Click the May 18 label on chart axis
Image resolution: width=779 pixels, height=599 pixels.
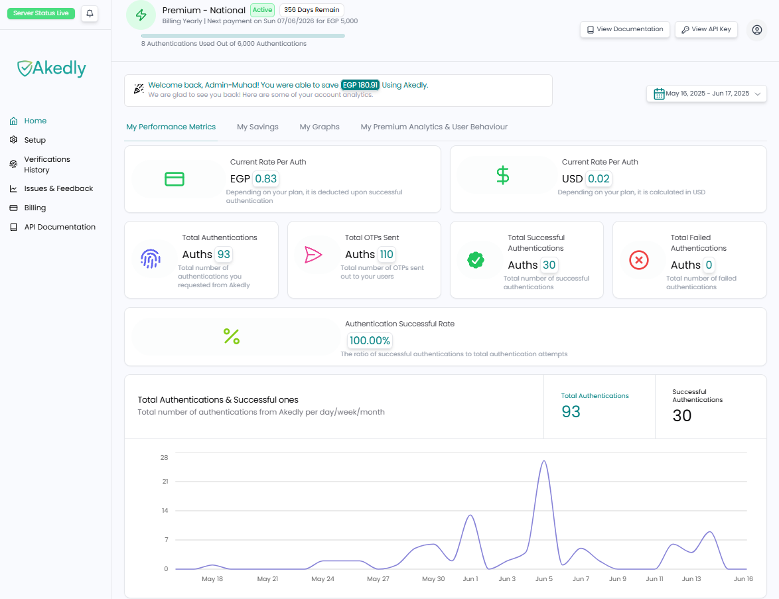(x=212, y=579)
